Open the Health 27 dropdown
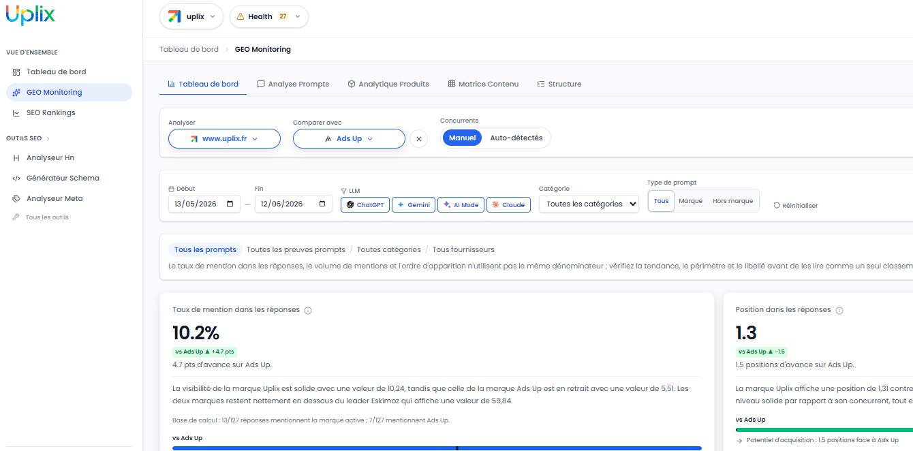 click(x=269, y=16)
